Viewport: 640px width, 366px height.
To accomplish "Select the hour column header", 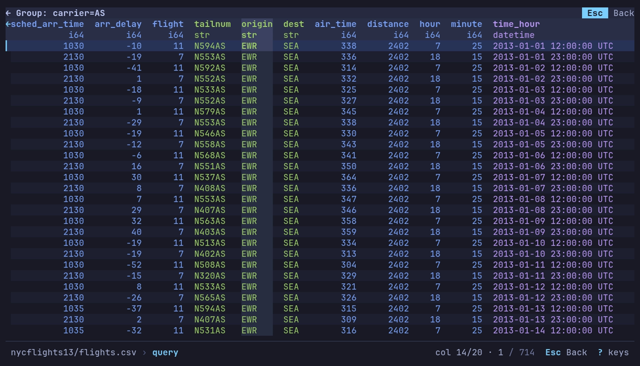I will [x=430, y=24].
